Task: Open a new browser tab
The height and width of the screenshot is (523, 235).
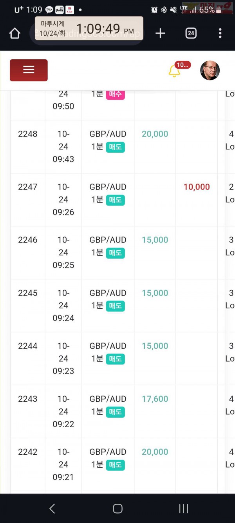Action: point(160,33)
